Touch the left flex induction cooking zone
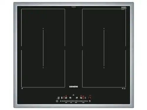 [x=43, y=48]
